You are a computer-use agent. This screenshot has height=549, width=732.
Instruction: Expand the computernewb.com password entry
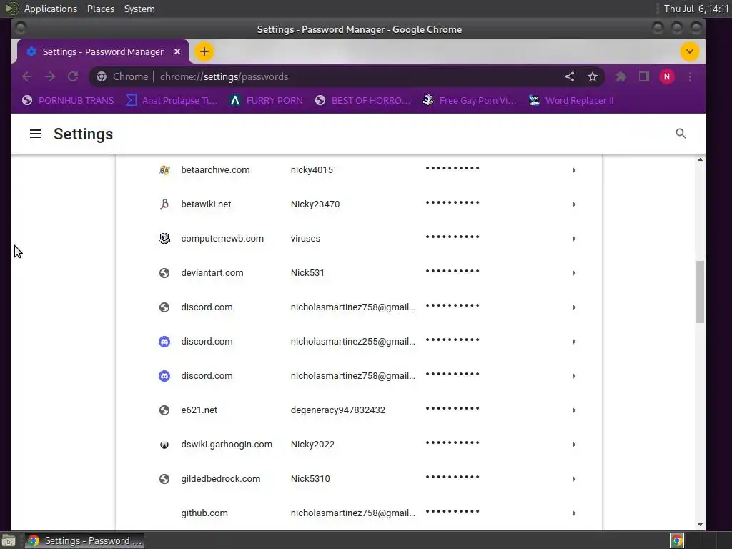point(574,239)
